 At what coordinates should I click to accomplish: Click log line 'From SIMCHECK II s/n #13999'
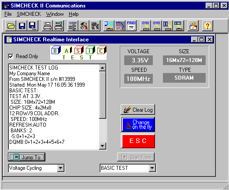(x=42, y=79)
